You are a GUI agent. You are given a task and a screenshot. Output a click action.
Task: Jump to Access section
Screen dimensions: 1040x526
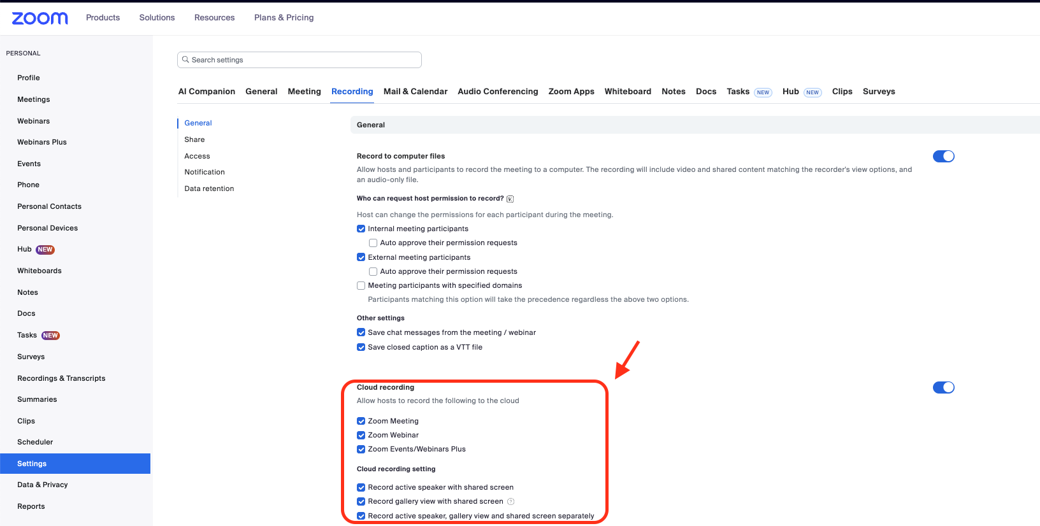point(197,156)
